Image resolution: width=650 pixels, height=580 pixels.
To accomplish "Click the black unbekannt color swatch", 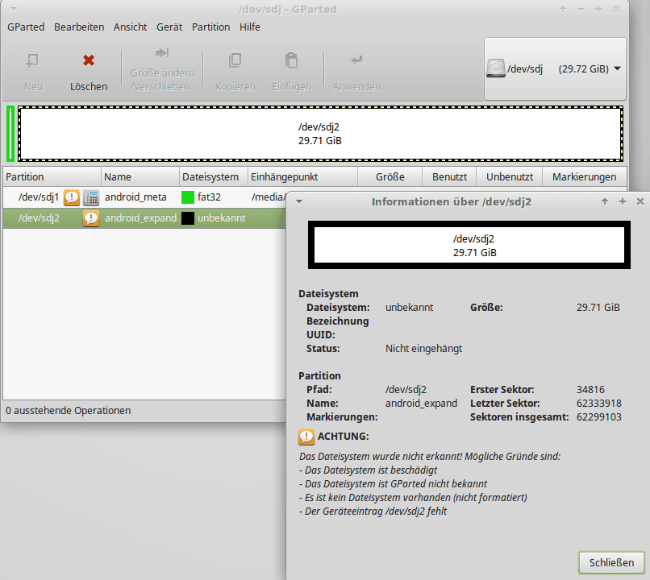I will pyautogui.click(x=188, y=218).
